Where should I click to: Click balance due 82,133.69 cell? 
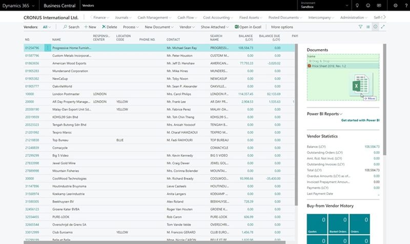tap(274, 94)
